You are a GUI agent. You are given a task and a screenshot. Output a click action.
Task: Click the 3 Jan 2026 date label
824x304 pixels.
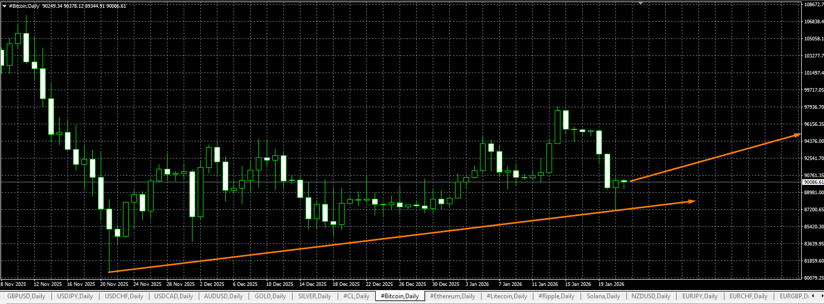click(x=477, y=284)
